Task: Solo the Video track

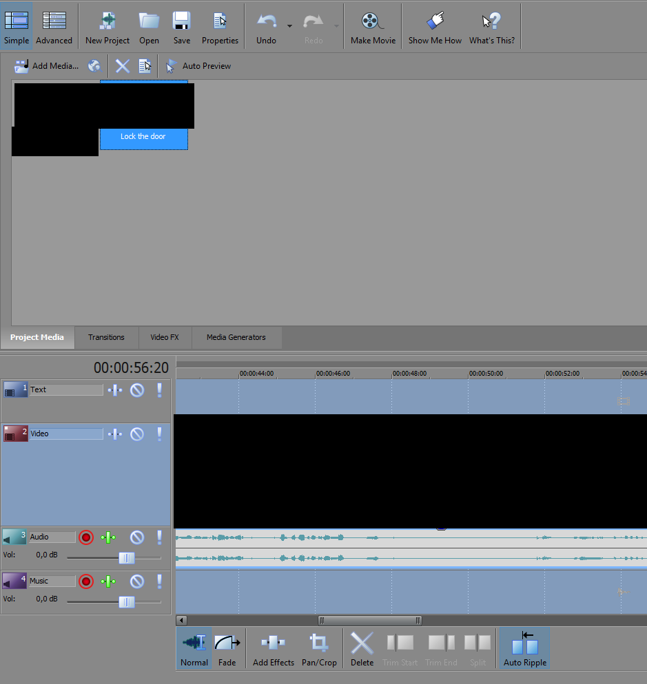Action: (x=159, y=434)
